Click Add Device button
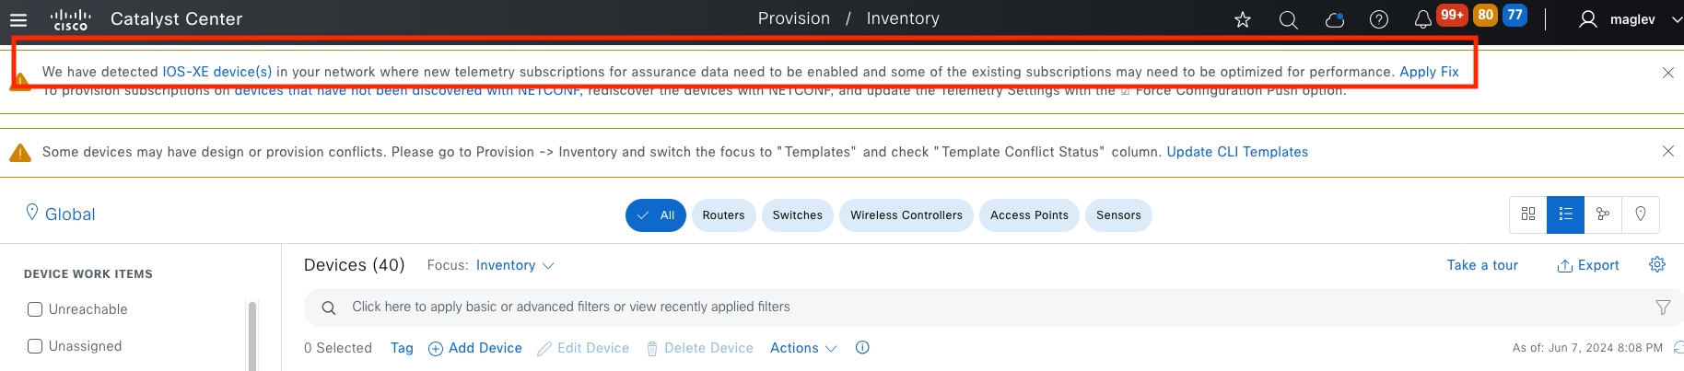Viewport: 1684px width, 371px height. coord(475,348)
